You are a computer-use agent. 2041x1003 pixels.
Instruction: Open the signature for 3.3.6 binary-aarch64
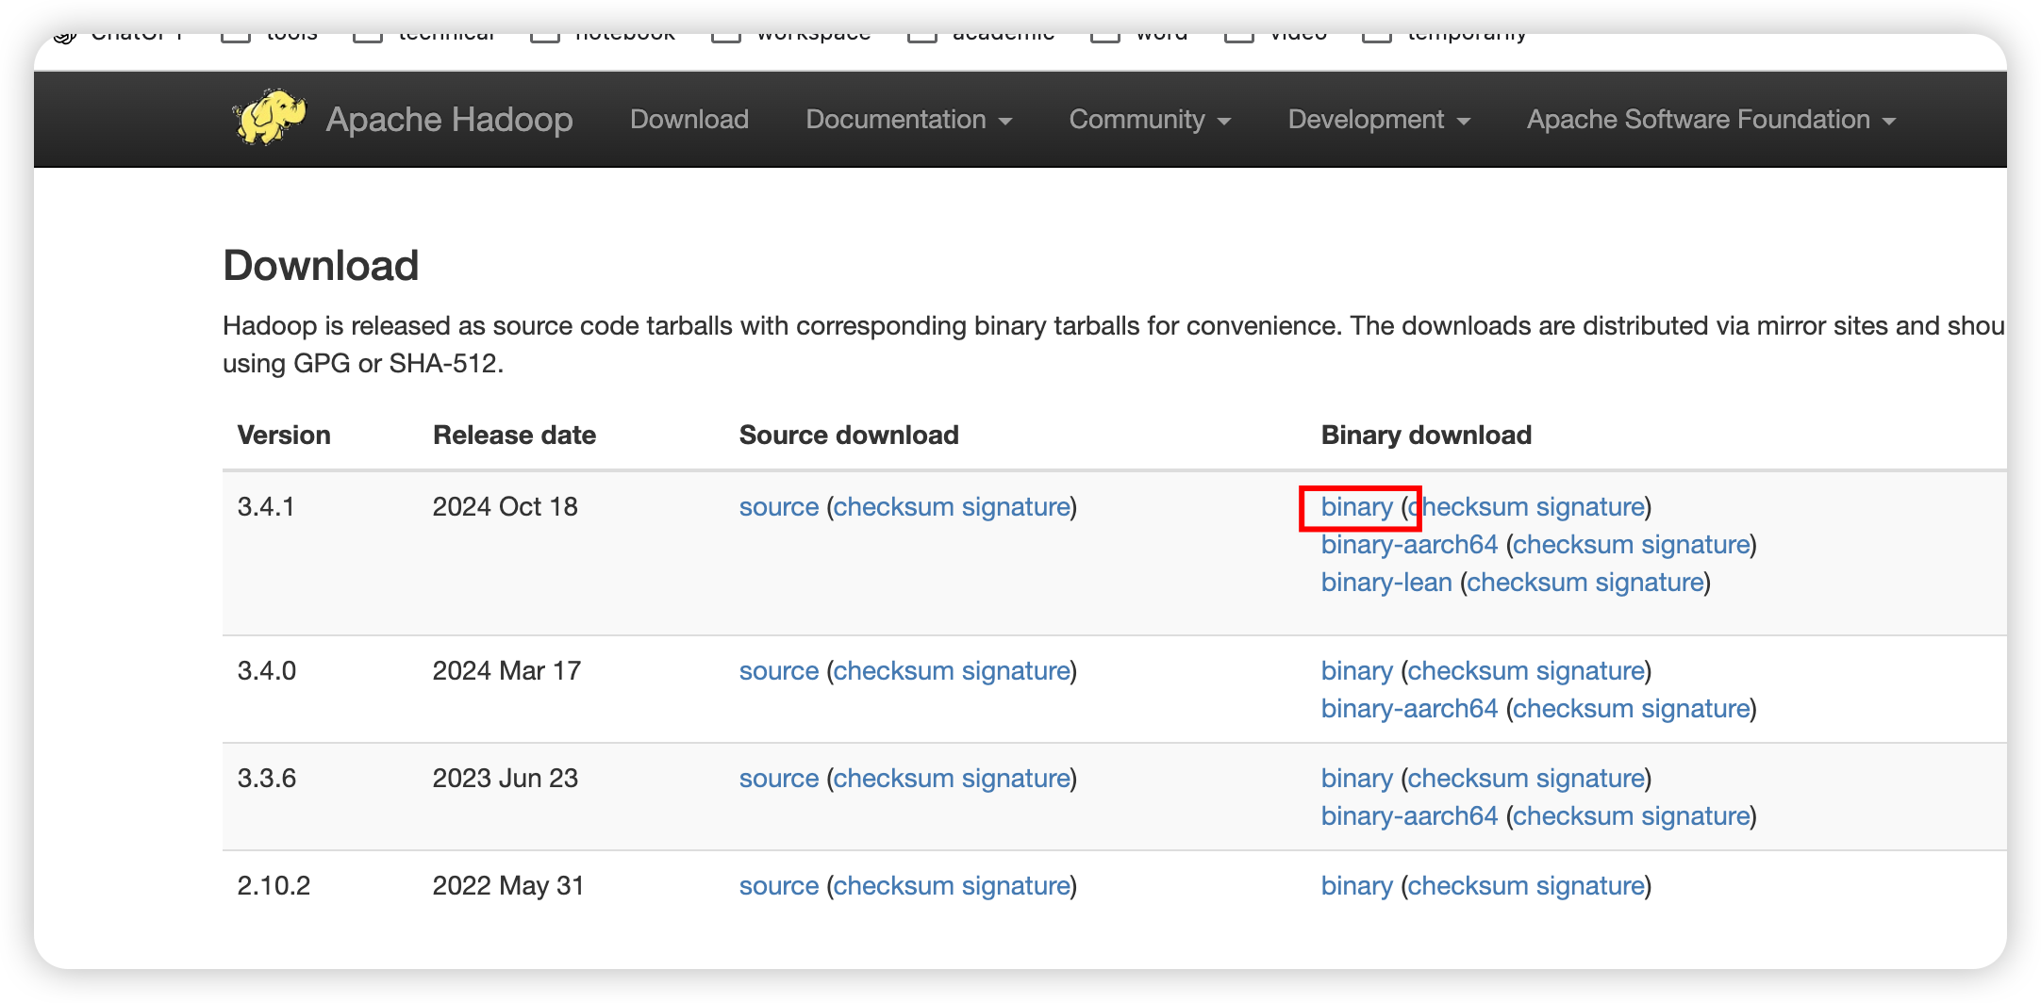(1696, 816)
